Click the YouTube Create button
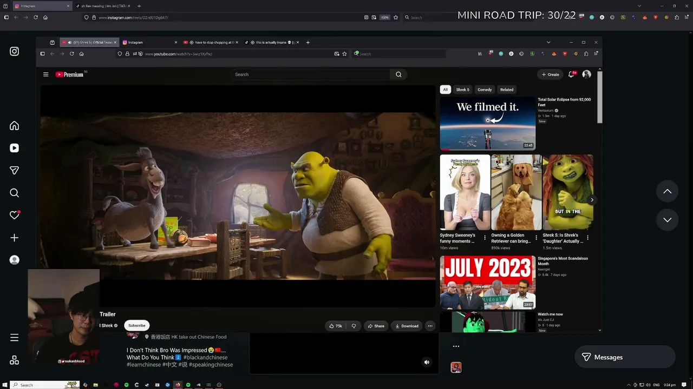 [551, 75]
